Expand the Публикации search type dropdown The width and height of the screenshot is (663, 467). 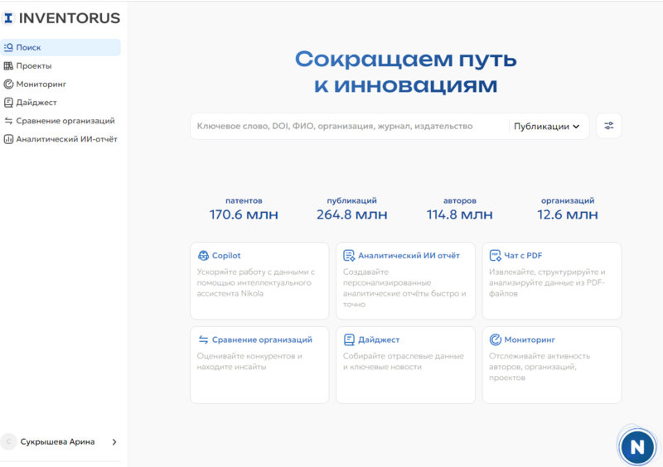click(x=547, y=127)
